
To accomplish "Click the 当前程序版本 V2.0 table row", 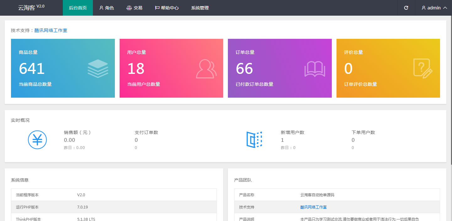I will tap(114, 195).
